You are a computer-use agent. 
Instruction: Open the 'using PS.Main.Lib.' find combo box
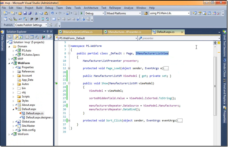[170, 13]
